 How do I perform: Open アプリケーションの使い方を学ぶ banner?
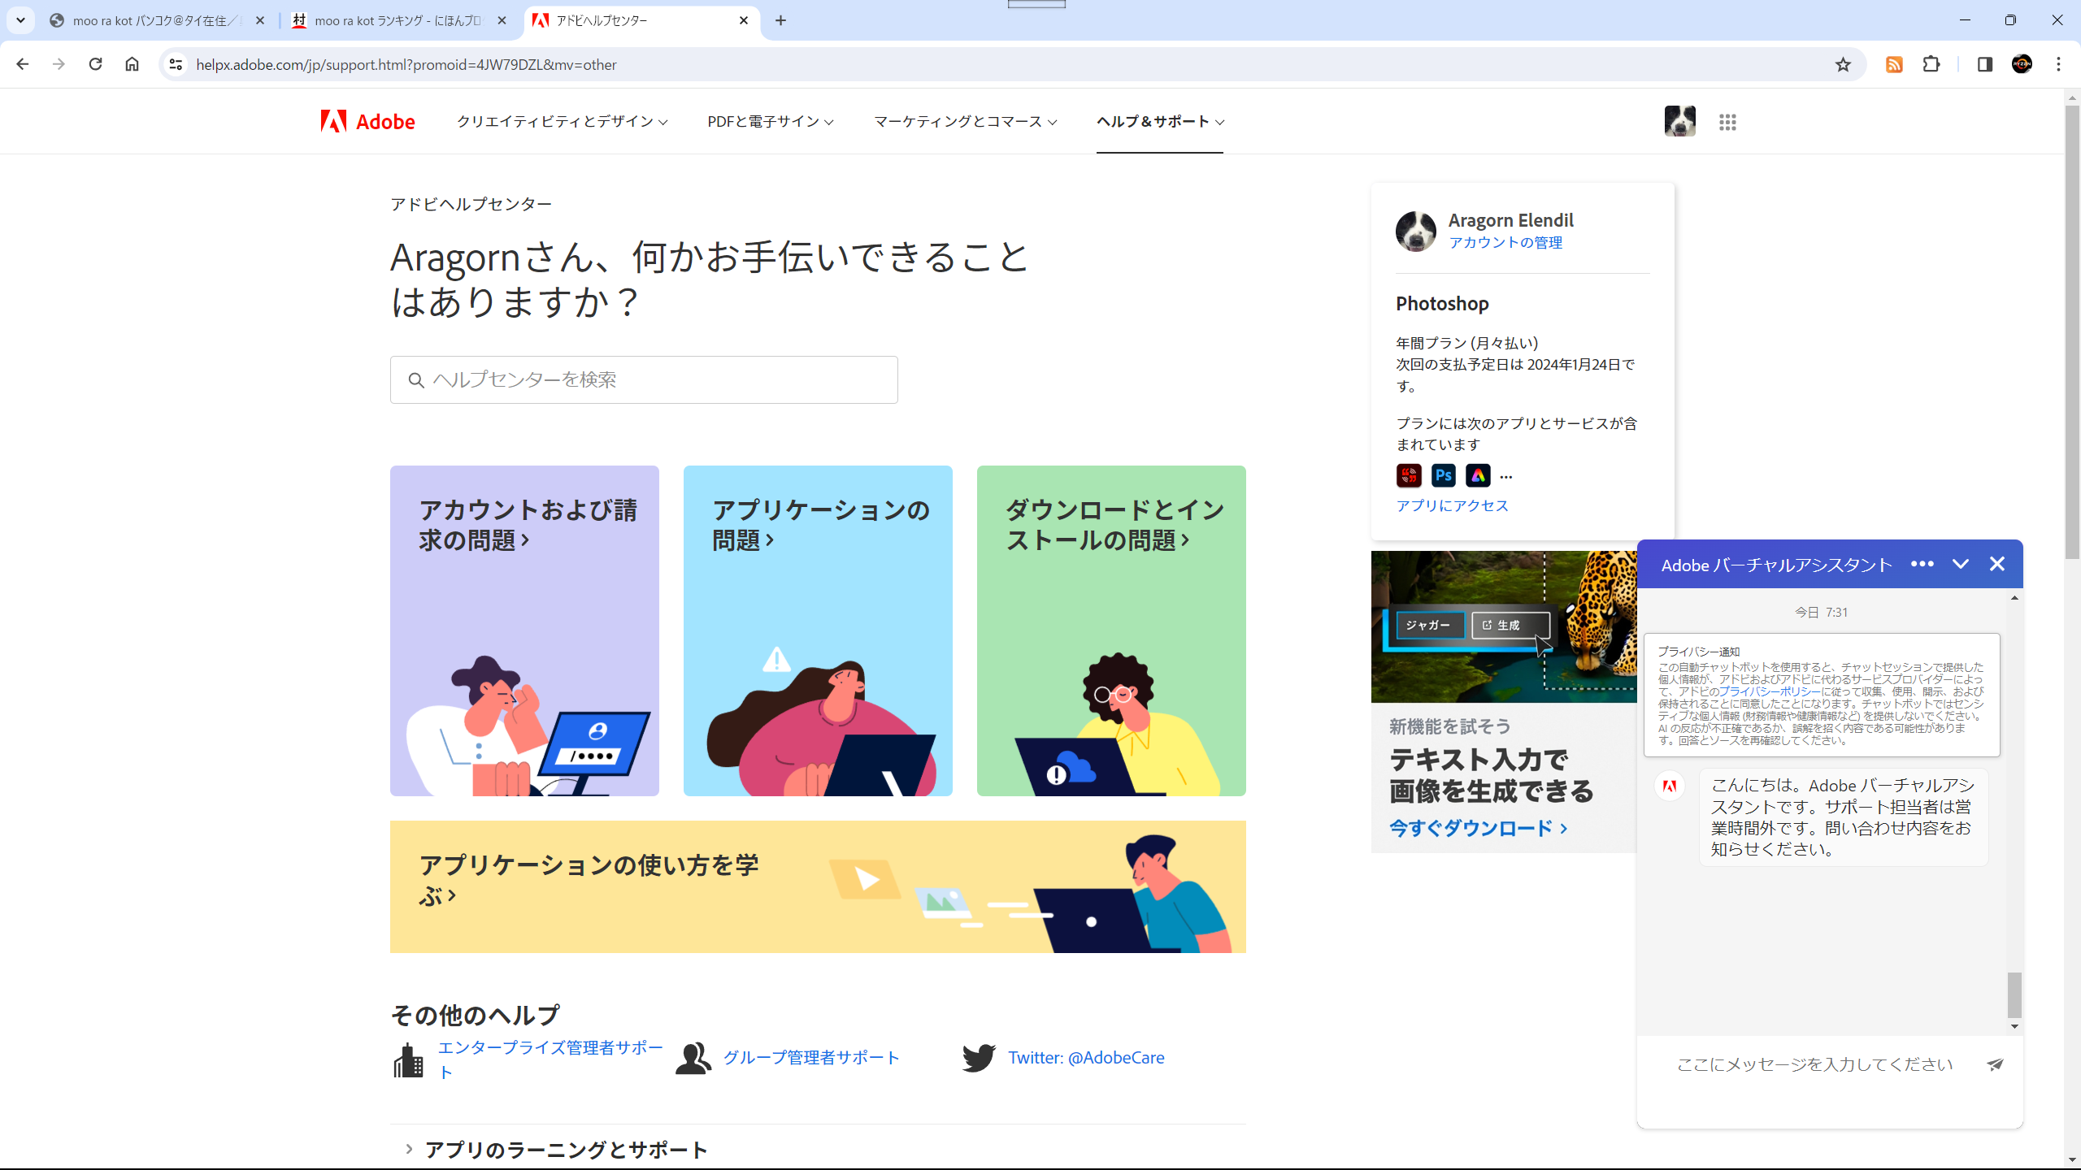coord(818,886)
